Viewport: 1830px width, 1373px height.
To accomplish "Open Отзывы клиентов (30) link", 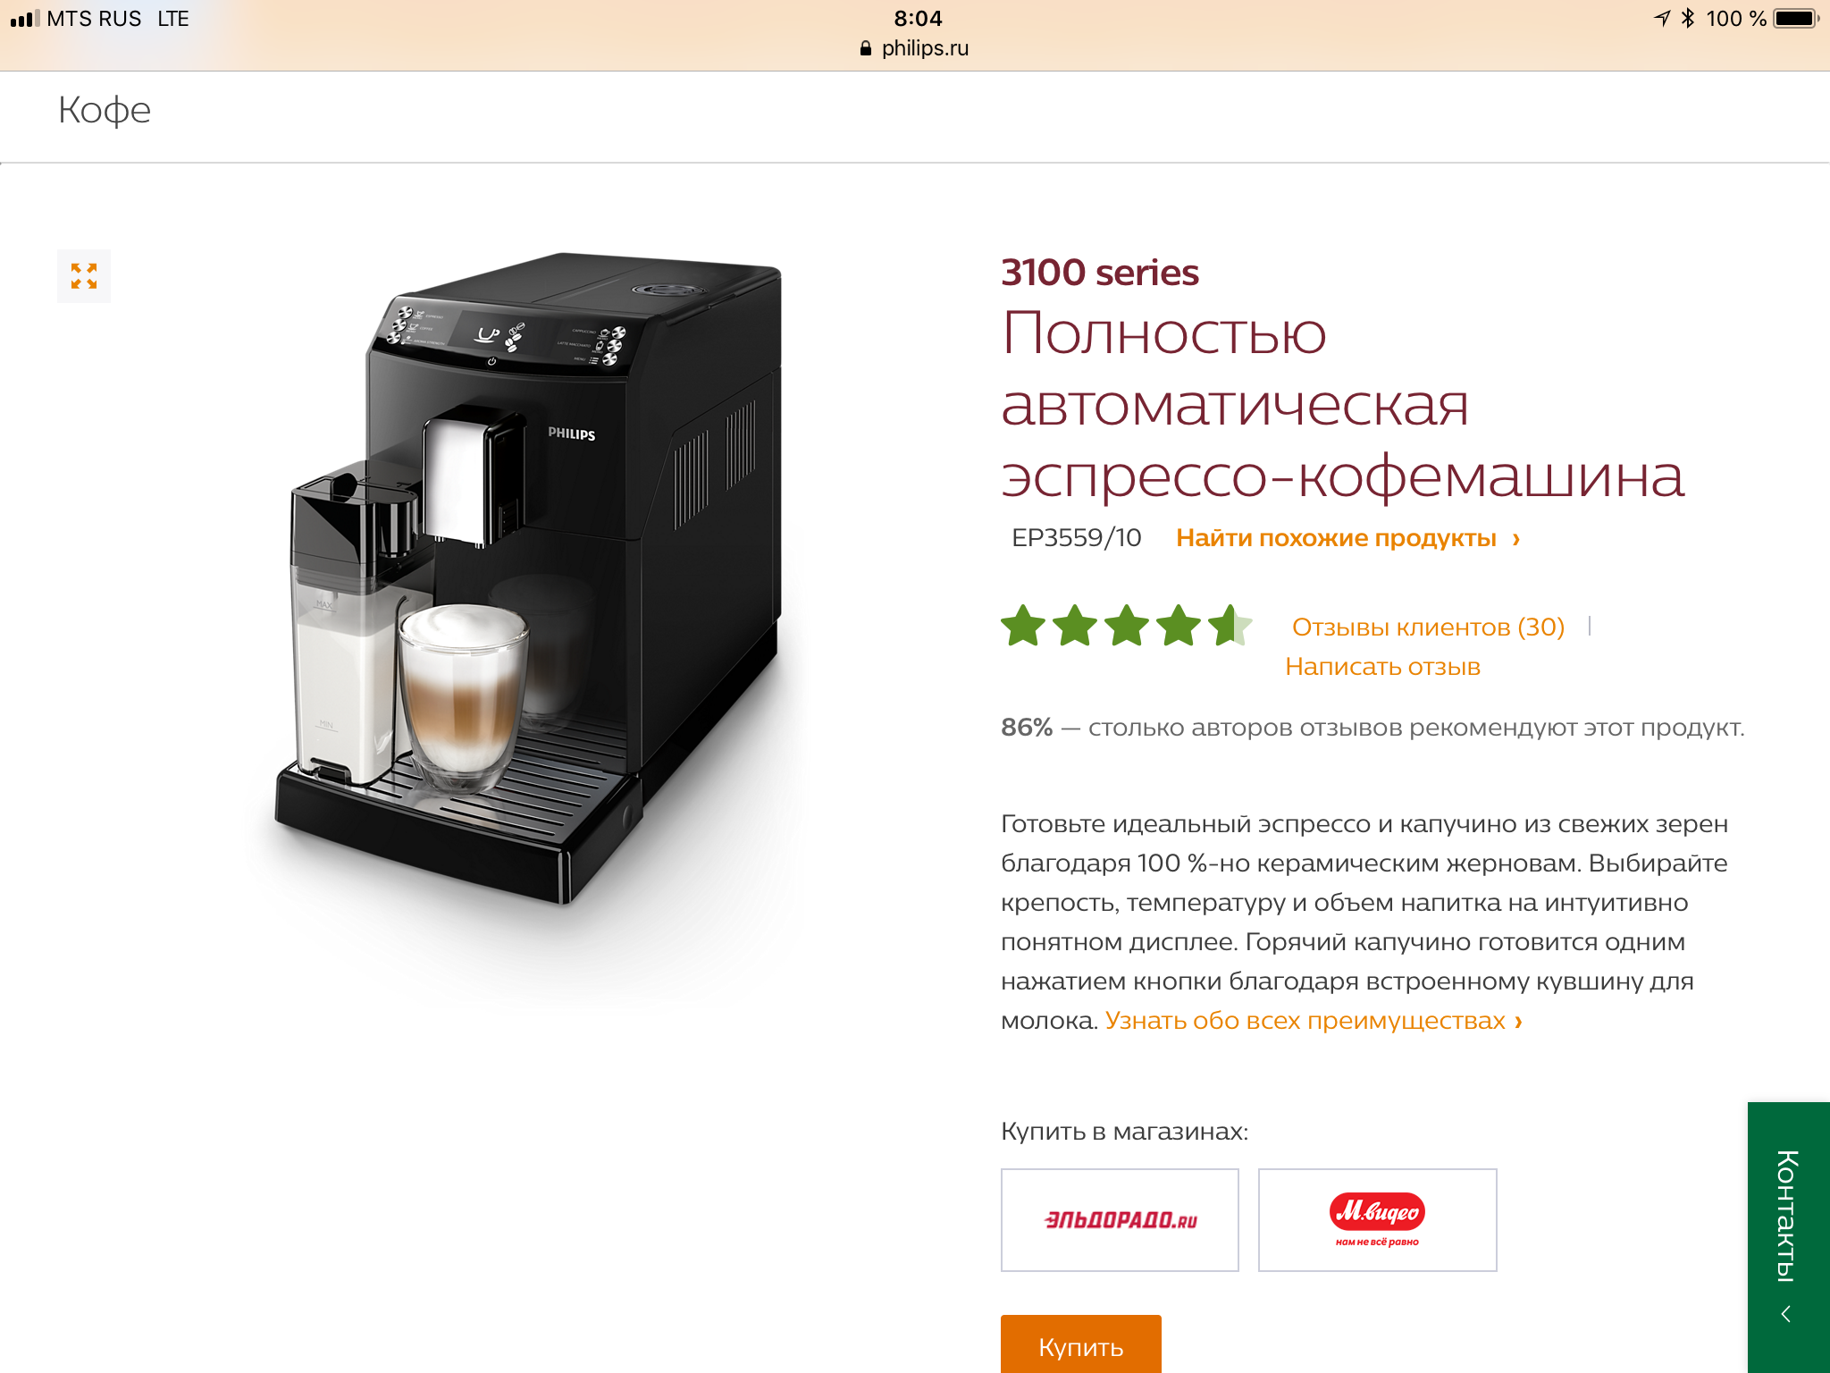I will pos(1428,627).
